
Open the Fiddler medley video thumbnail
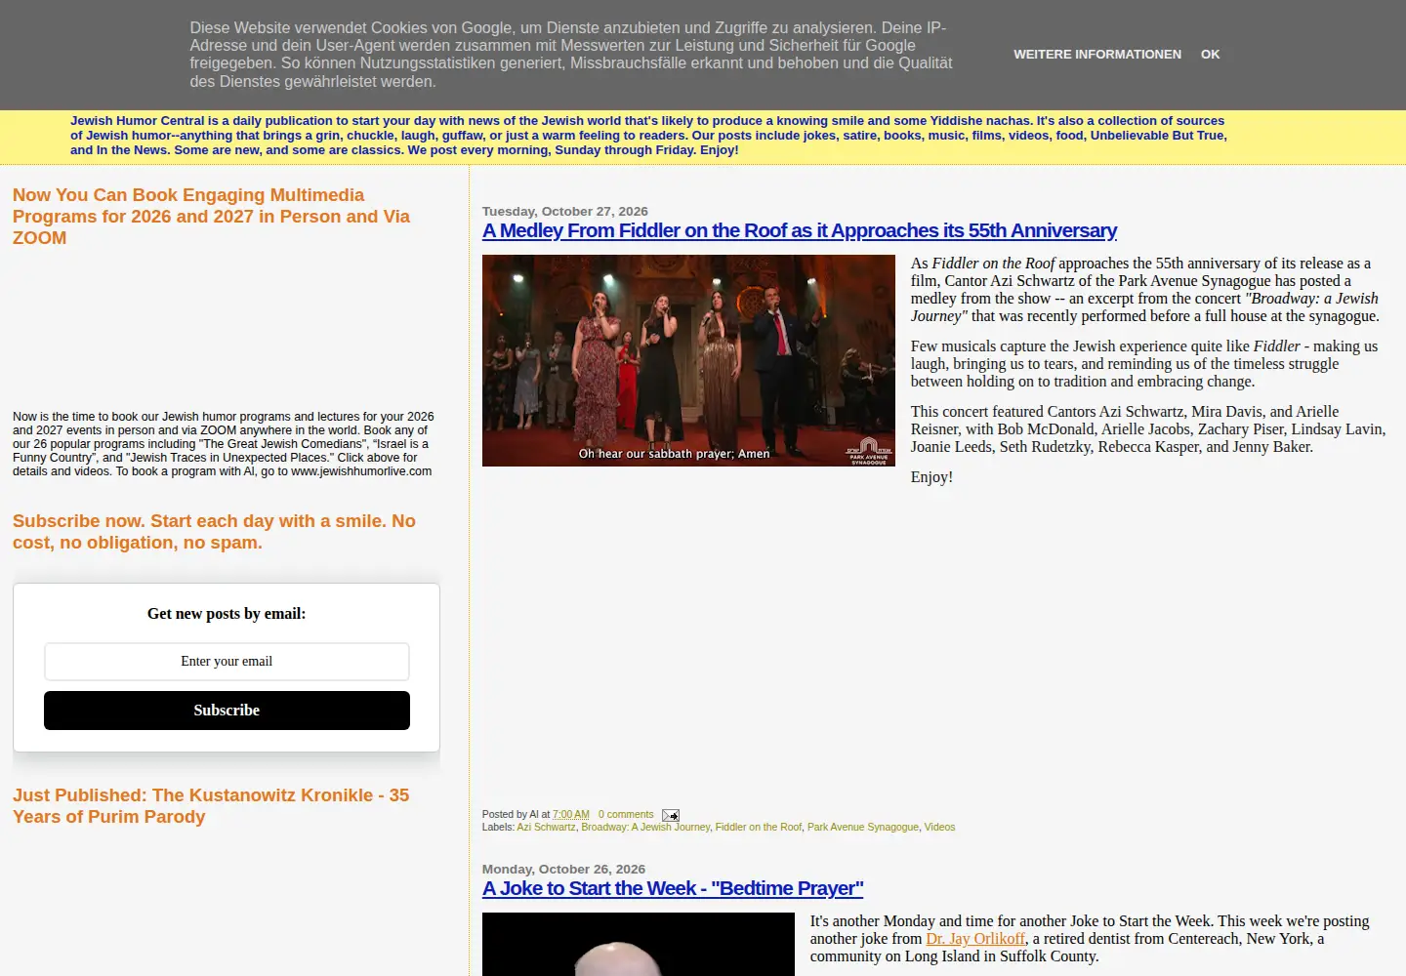688,361
